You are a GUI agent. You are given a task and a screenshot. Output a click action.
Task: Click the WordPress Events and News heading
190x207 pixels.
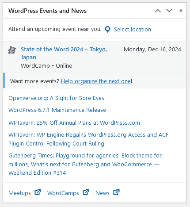(47, 11)
